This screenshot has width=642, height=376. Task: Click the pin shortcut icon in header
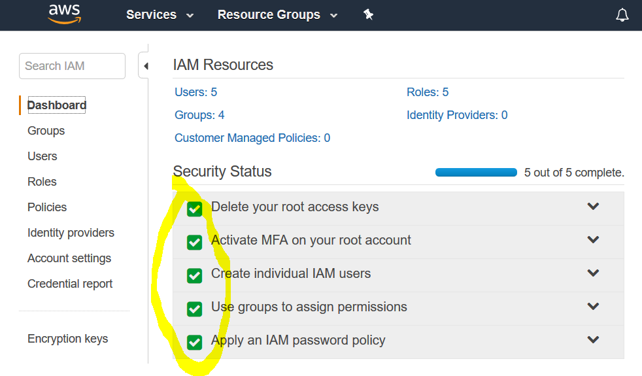pos(369,14)
